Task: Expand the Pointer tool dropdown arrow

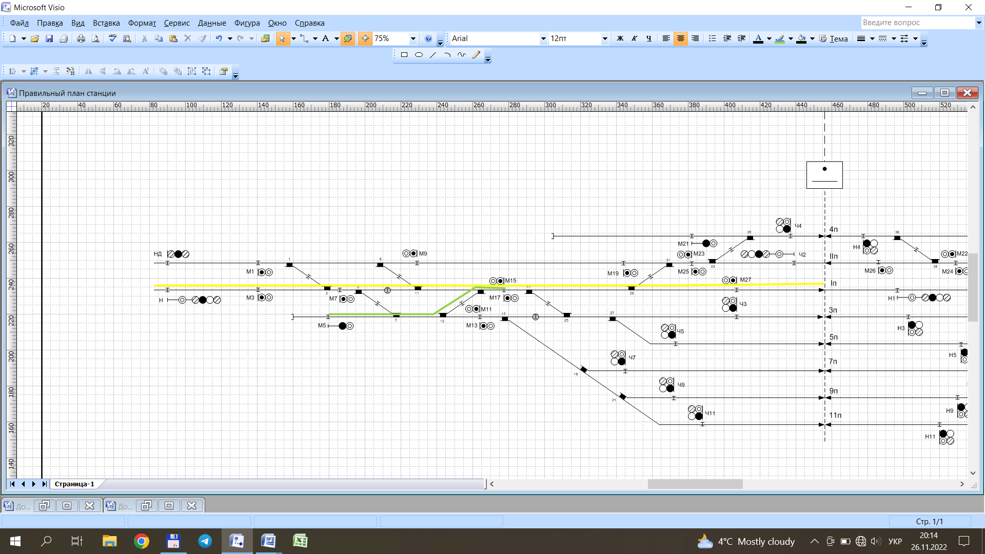Action: point(293,38)
